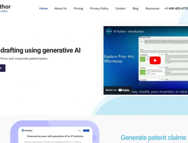Click the Sign in button in IP Author preview
The image size is (188, 143).
point(80,130)
